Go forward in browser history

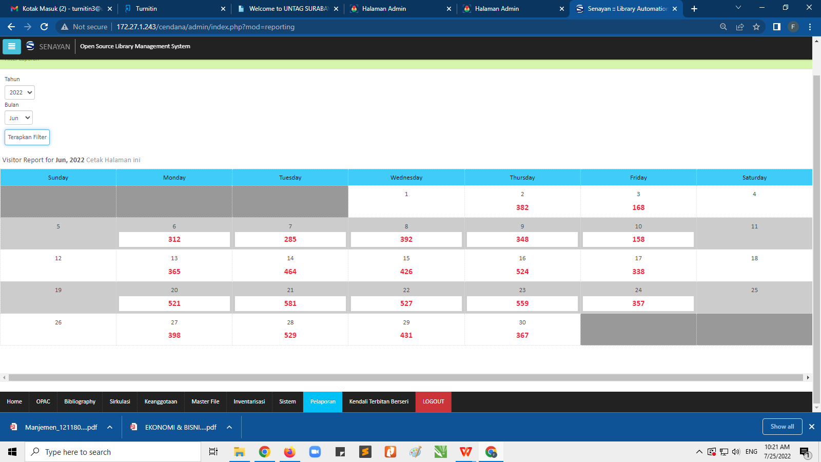click(28, 27)
